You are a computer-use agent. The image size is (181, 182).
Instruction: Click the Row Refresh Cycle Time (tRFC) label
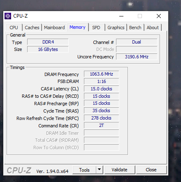pos(48,118)
